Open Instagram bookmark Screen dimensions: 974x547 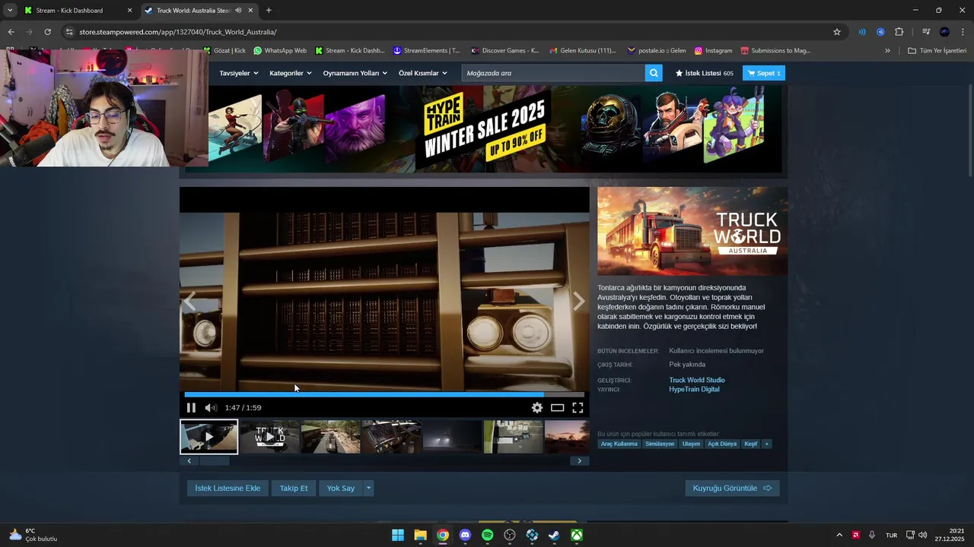[713, 51]
